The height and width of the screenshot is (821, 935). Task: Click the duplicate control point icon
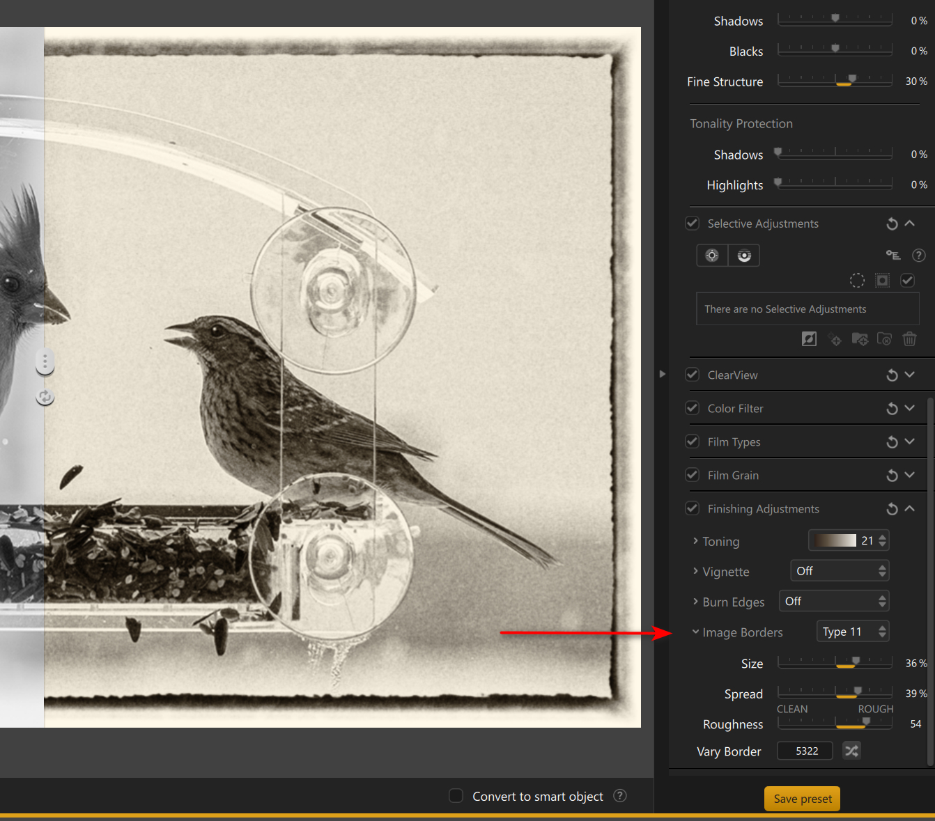pos(835,340)
